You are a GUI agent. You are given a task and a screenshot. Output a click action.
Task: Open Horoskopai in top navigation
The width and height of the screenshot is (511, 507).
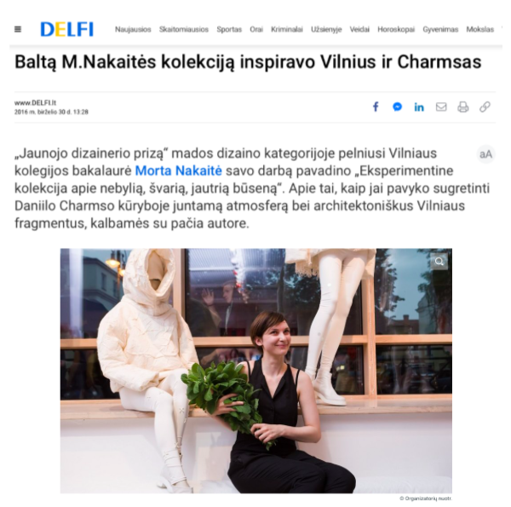click(396, 29)
